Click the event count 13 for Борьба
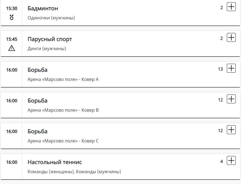Image resolution: width=241 pixels, height=184 pixels. (220, 69)
